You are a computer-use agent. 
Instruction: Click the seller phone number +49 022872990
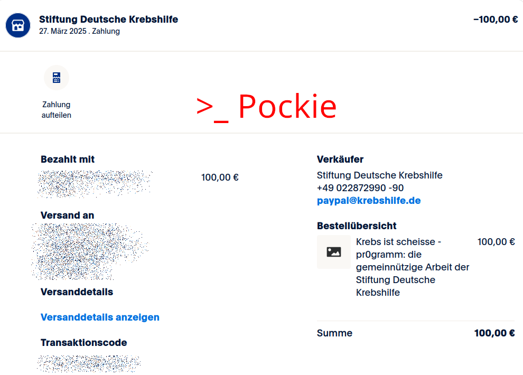click(360, 188)
